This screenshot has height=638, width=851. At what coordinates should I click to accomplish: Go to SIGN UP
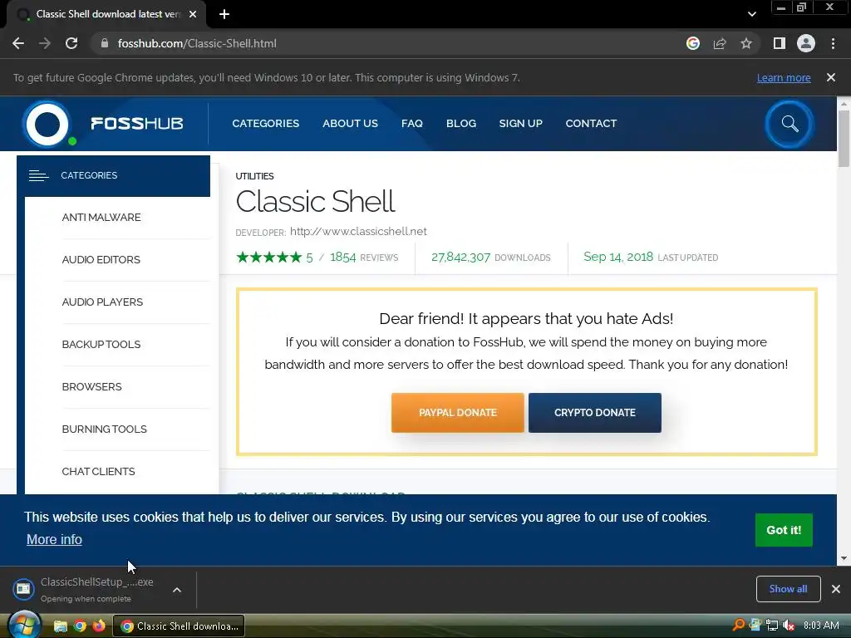[x=520, y=124]
